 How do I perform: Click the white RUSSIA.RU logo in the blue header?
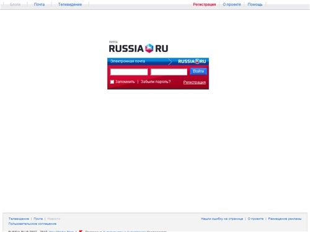pos(192,61)
